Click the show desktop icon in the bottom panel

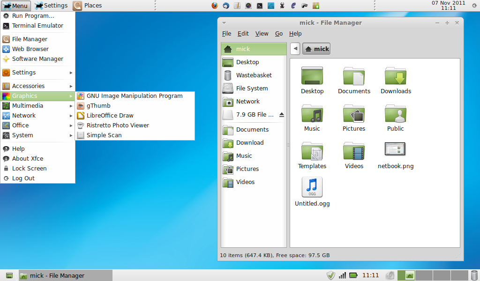[9, 275]
